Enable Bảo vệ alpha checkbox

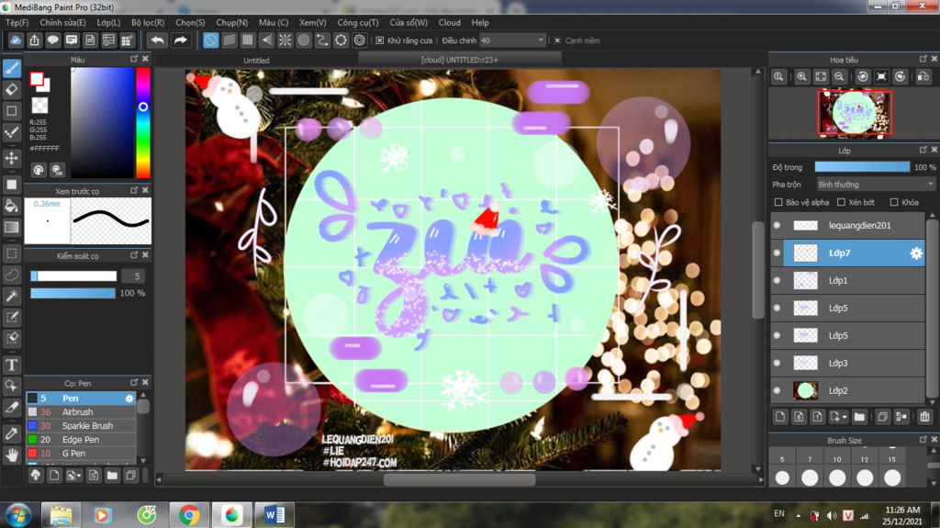coord(778,202)
